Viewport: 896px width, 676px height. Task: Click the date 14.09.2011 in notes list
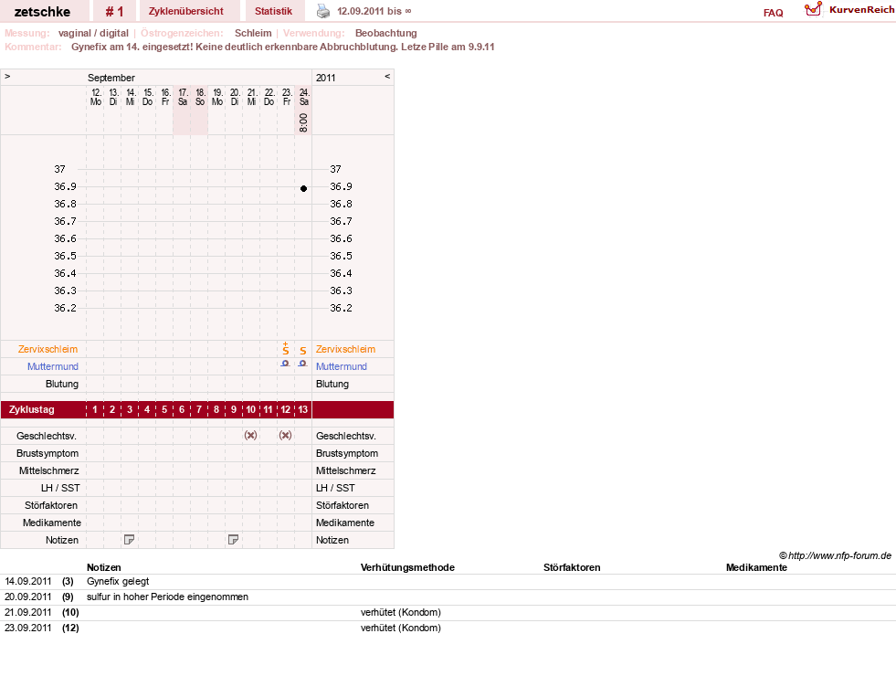[28, 581]
